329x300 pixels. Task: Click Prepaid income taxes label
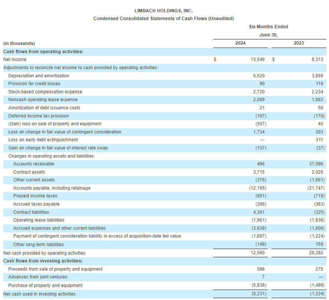pyautogui.click(x=35, y=196)
